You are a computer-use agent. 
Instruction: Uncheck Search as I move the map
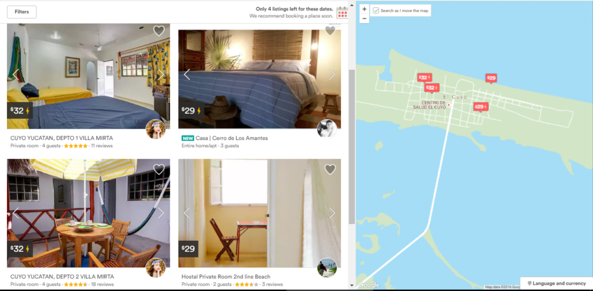point(376,10)
